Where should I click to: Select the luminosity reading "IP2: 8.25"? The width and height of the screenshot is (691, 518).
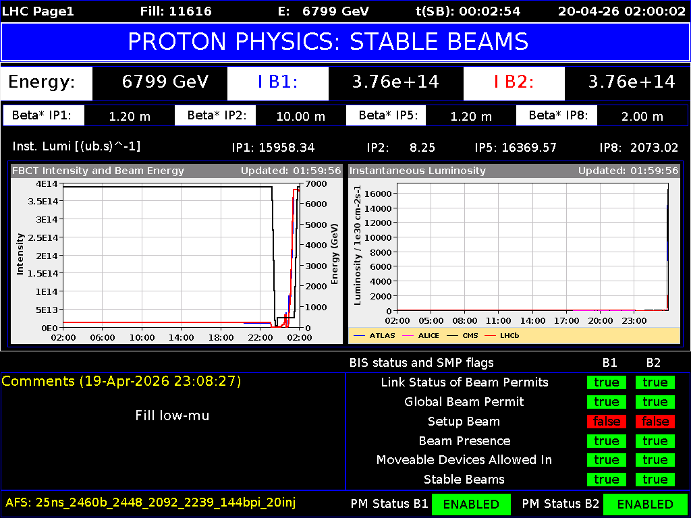tap(402, 148)
